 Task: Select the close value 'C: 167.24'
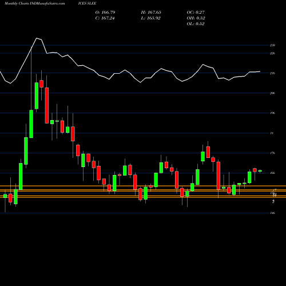[105, 18]
